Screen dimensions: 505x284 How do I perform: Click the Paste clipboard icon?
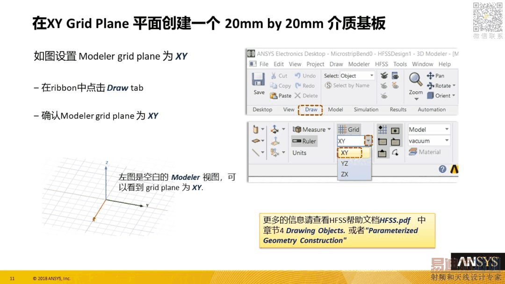pos(274,96)
